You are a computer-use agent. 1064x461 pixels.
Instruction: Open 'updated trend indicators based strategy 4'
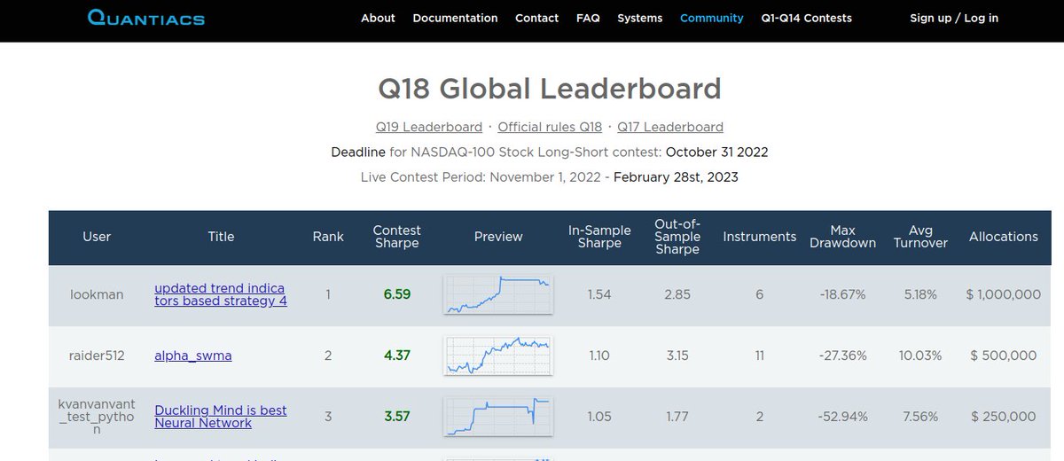click(220, 294)
